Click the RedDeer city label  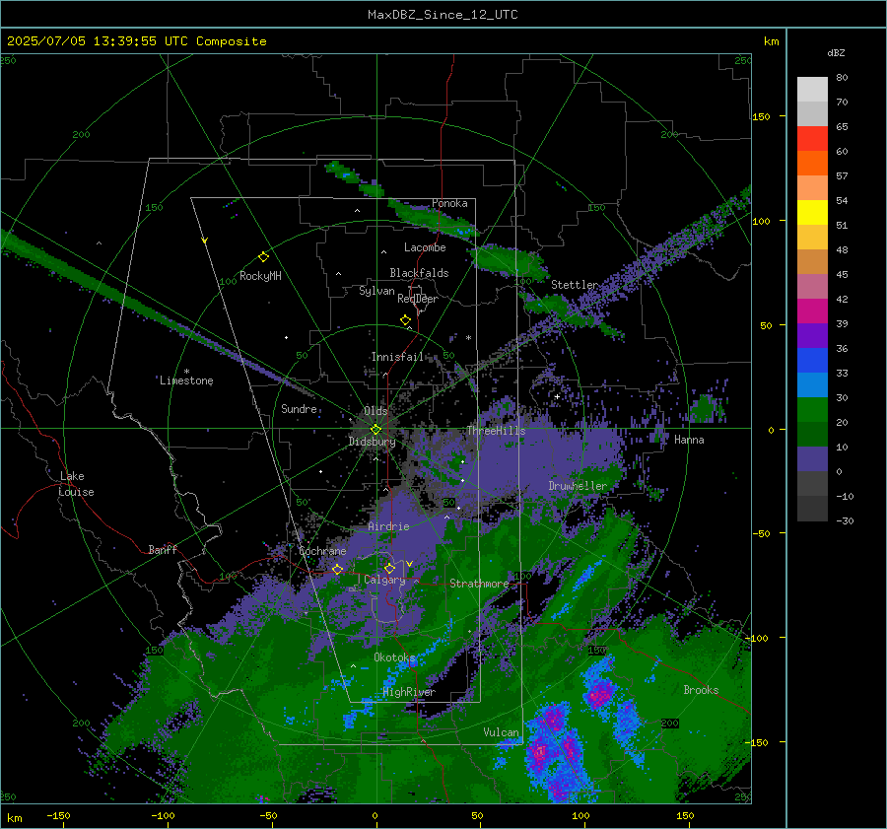tap(418, 299)
